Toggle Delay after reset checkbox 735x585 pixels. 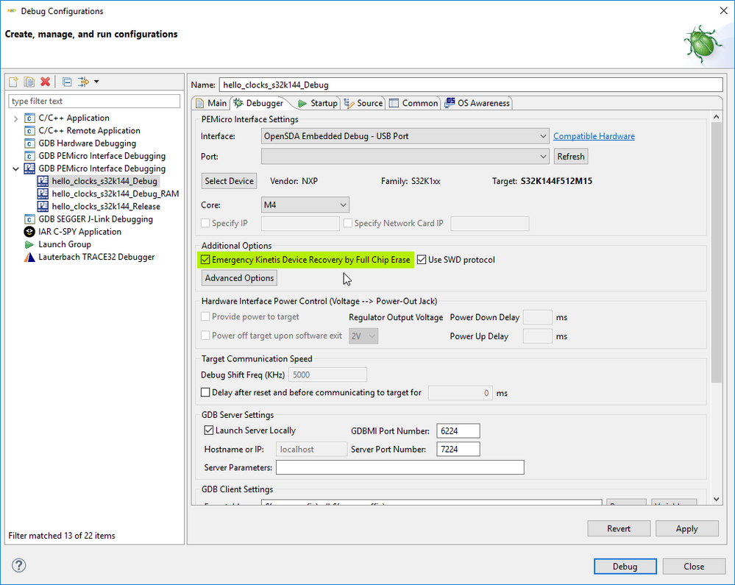click(205, 392)
